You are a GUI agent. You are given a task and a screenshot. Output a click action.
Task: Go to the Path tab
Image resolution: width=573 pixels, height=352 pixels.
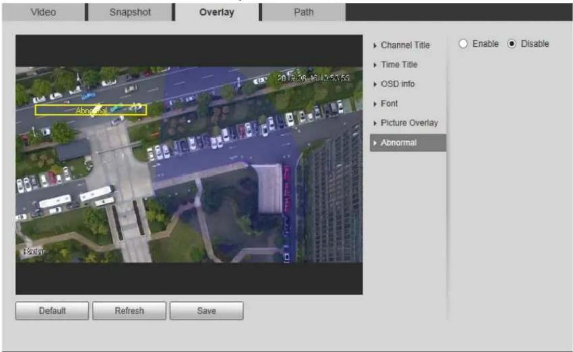tap(304, 12)
